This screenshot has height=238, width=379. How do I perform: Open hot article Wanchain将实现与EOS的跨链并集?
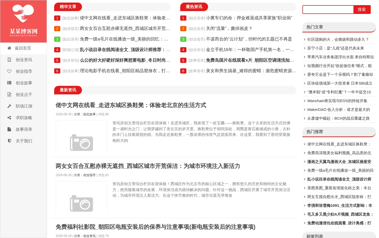point(337,101)
